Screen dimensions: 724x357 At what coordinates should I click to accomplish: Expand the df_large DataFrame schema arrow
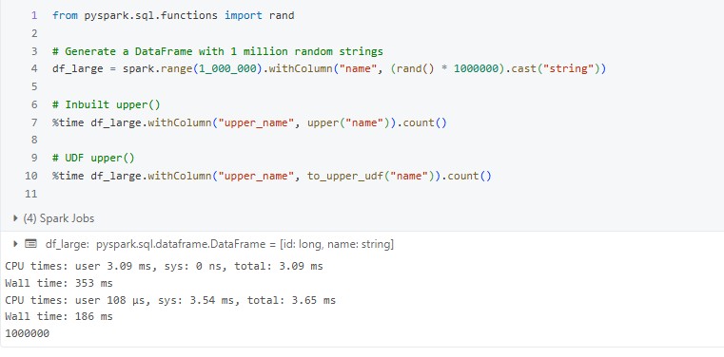click(x=16, y=244)
